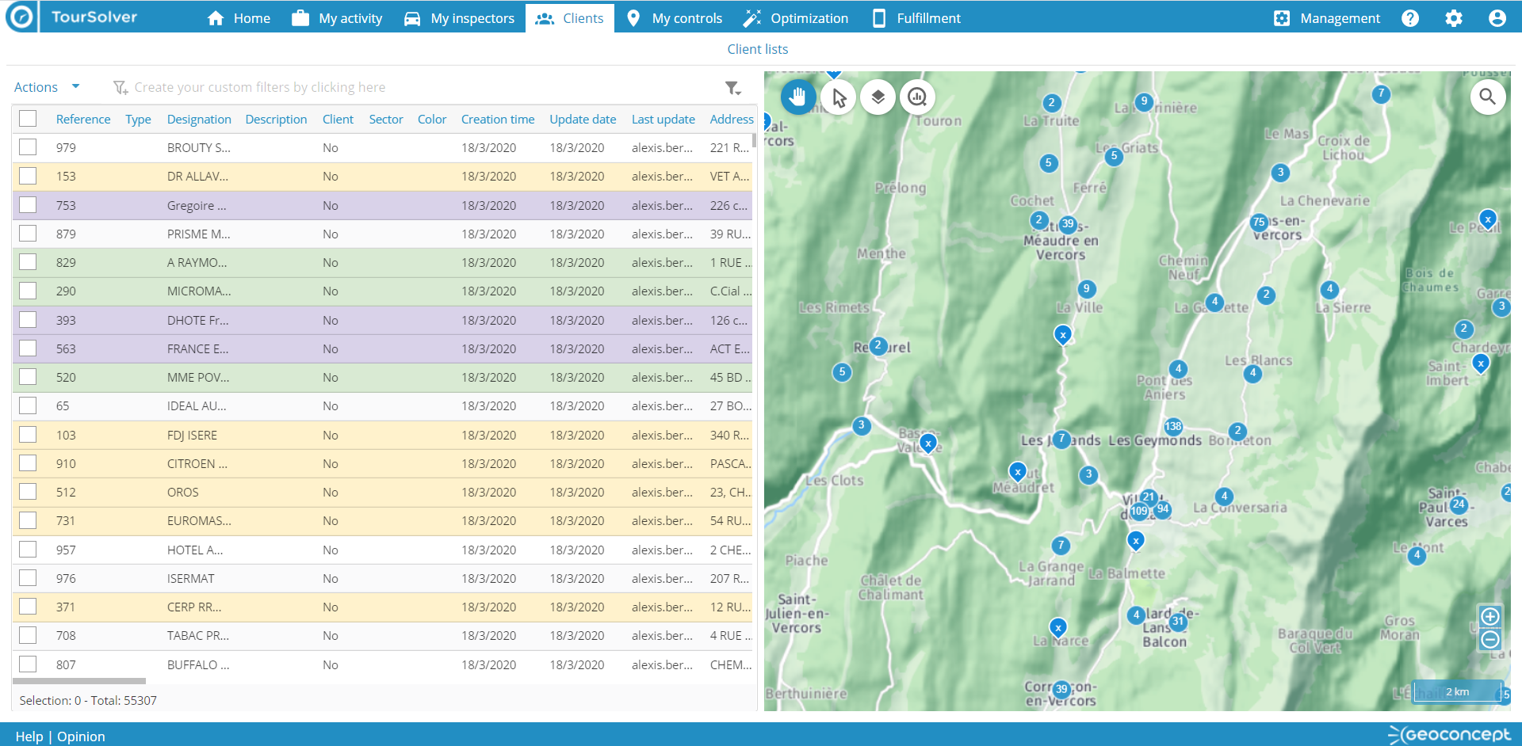The width and height of the screenshot is (1522, 746).
Task: Click the map search magnifier icon
Action: tap(1487, 97)
